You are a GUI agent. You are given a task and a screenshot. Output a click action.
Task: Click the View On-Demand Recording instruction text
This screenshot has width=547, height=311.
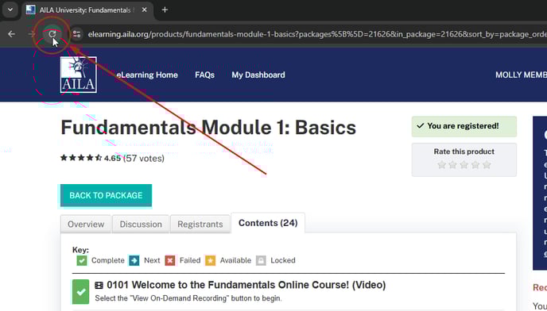[x=188, y=298]
